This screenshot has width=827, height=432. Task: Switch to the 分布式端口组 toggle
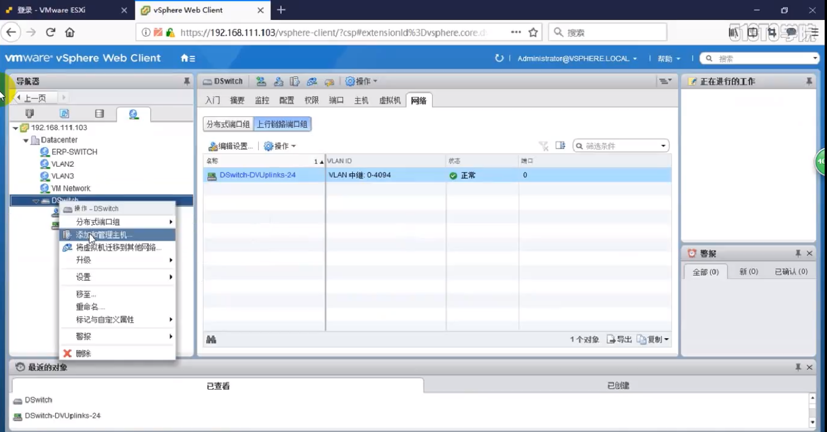pyautogui.click(x=228, y=124)
